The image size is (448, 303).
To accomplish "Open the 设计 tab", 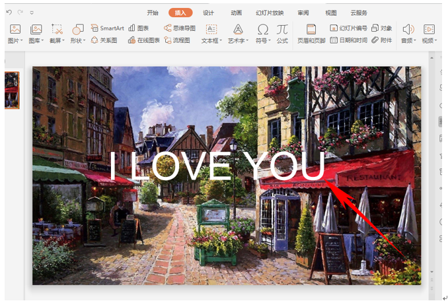I will 208,13.
